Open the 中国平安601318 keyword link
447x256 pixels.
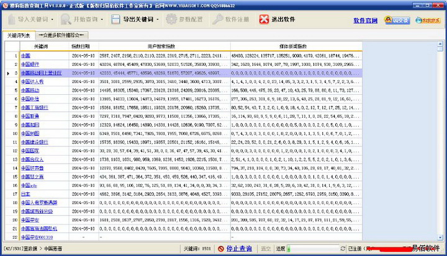pos(37,237)
